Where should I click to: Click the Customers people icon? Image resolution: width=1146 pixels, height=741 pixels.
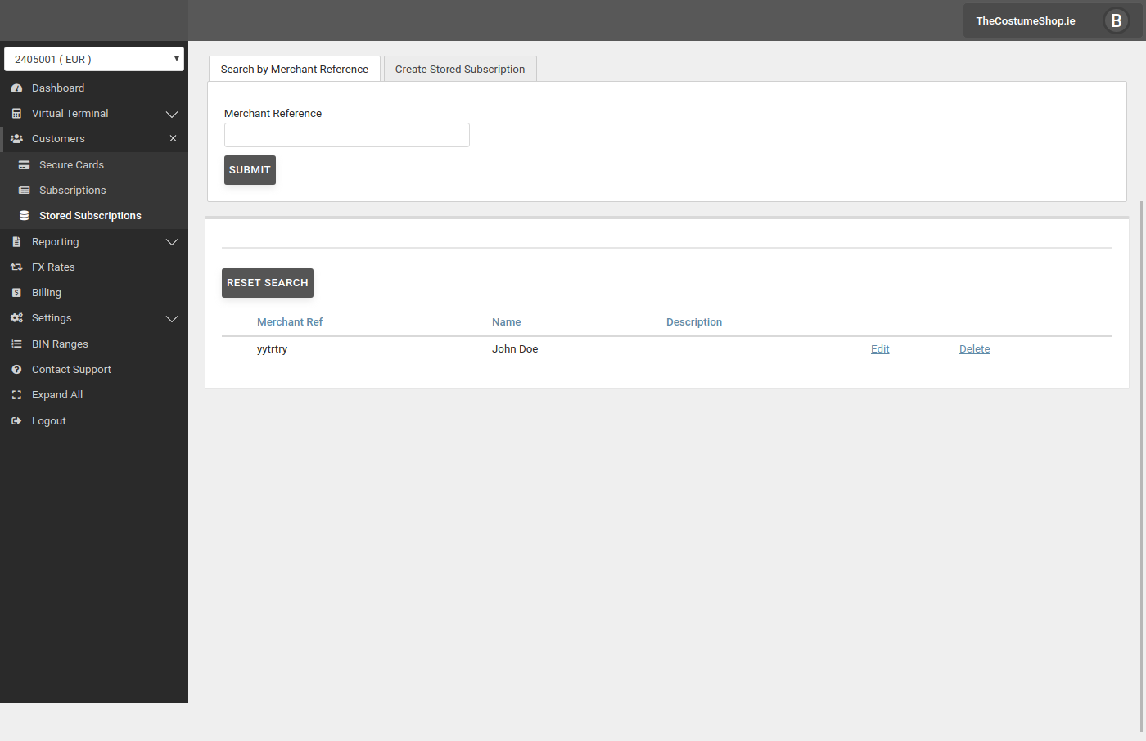tap(16, 139)
